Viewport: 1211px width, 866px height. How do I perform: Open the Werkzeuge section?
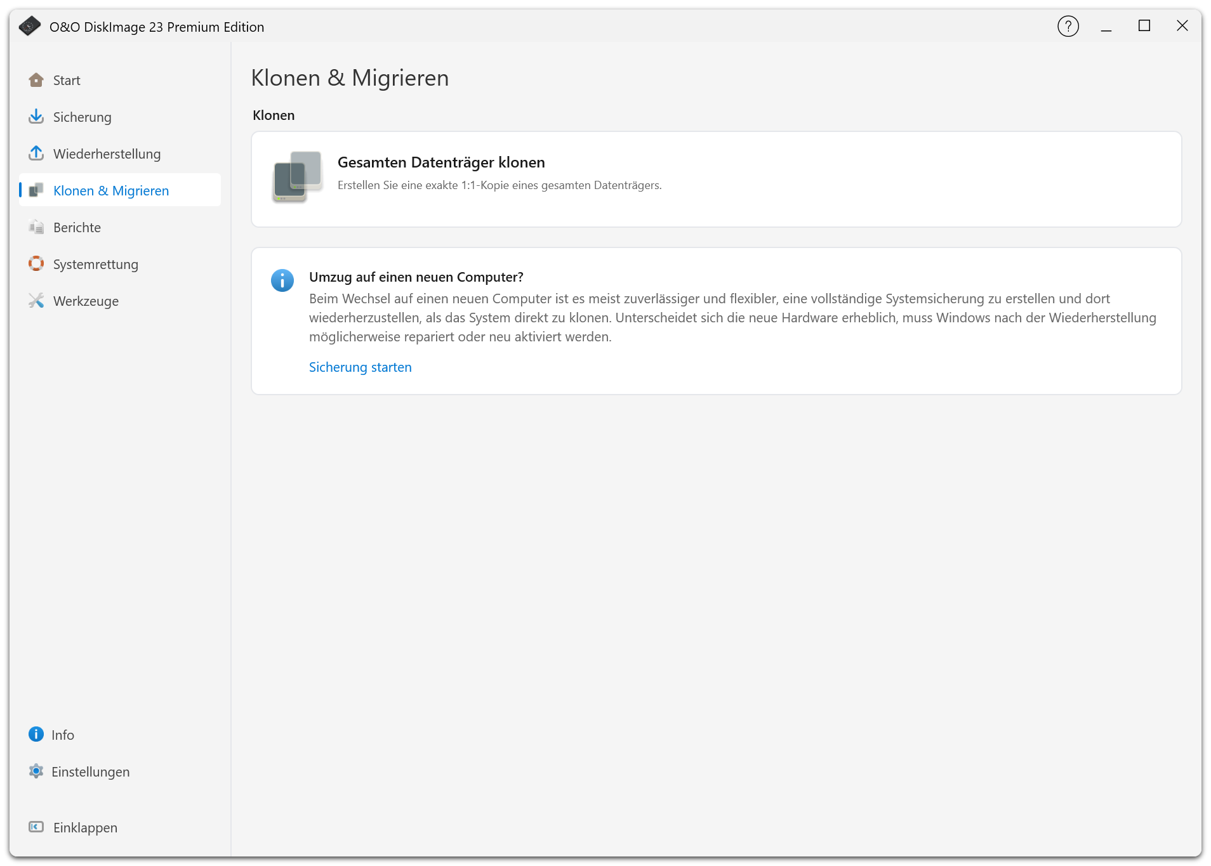[x=120, y=301]
